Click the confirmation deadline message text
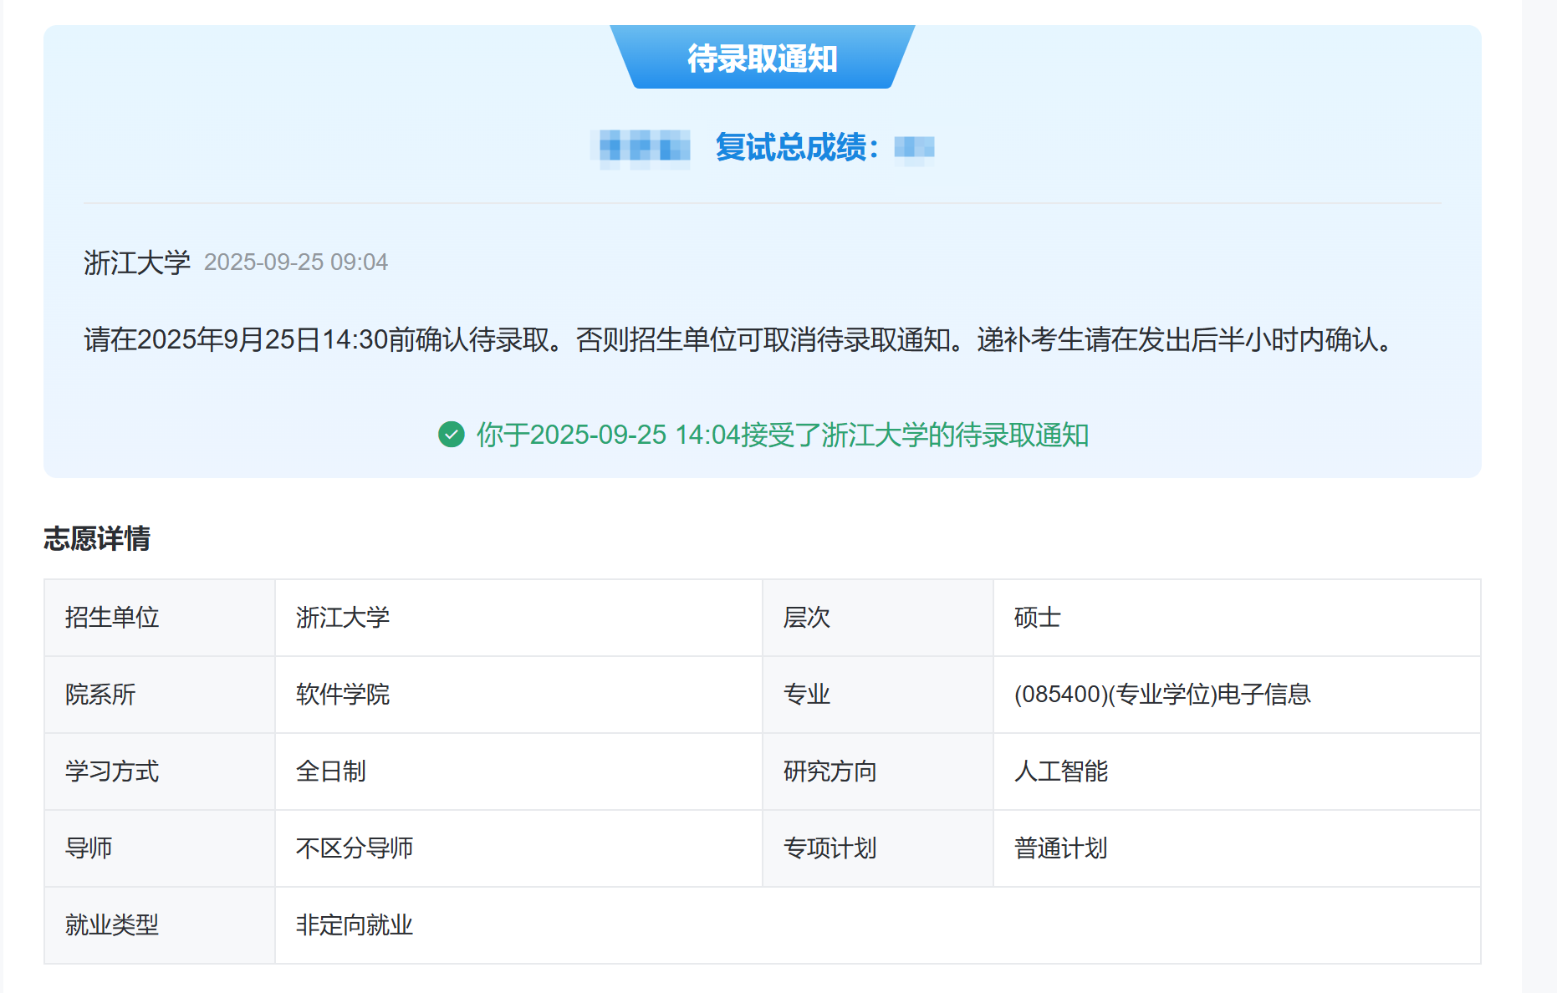Viewport: 1557px width, 993px height. 740,340
